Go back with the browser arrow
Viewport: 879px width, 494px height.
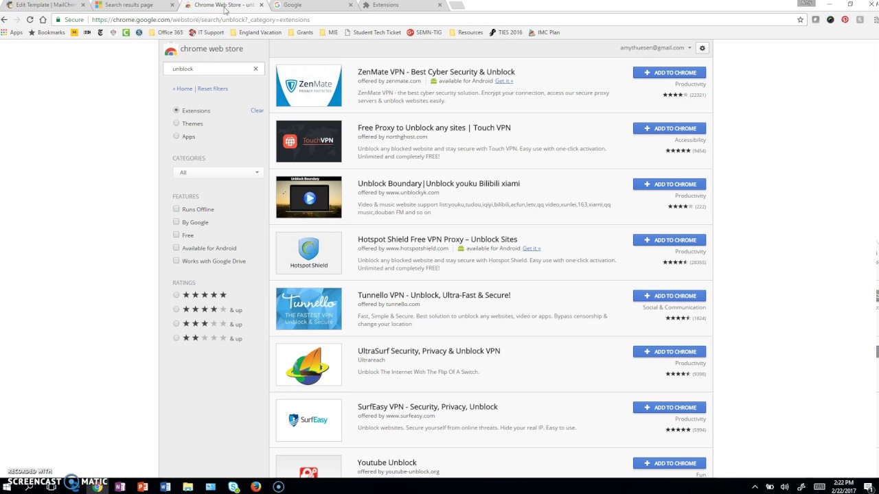(x=5, y=20)
